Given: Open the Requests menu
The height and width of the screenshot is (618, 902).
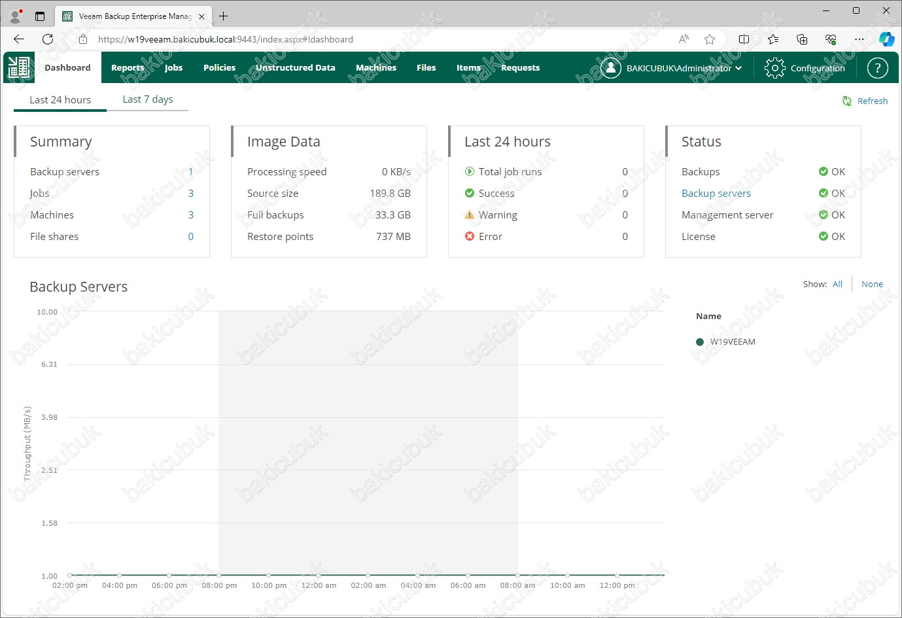Looking at the screenshot, I should pos(521,67).
